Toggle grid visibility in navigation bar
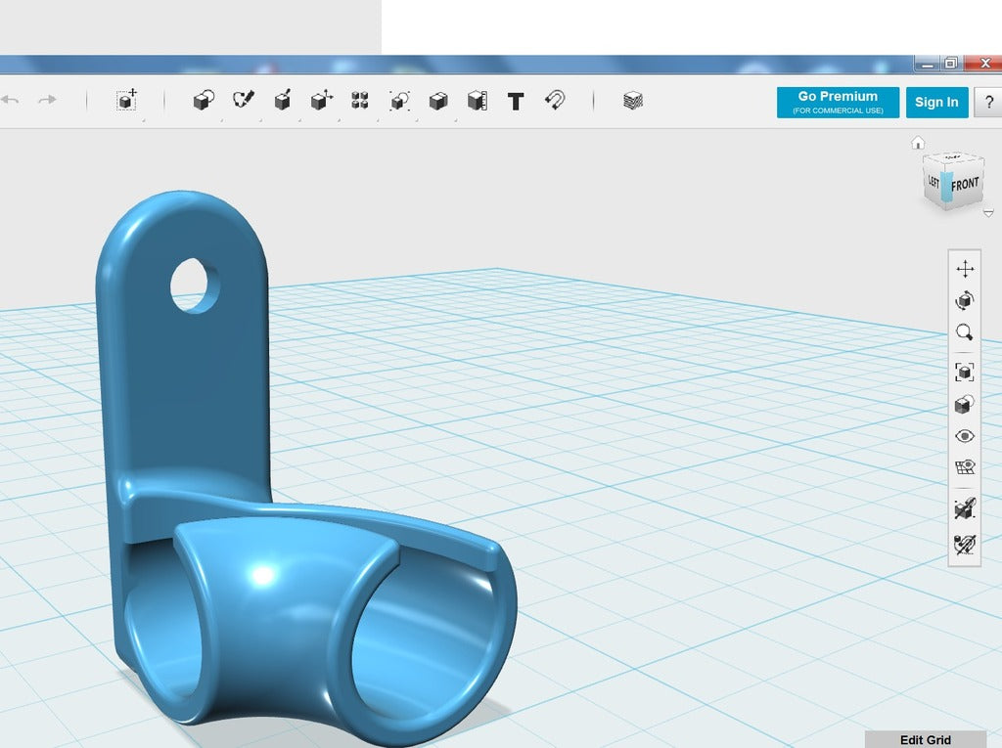1002x748 pixels. (x=965, y=468)
